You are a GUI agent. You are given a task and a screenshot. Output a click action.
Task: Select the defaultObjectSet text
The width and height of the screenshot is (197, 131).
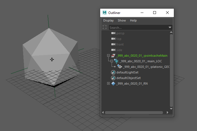[129, 78]
